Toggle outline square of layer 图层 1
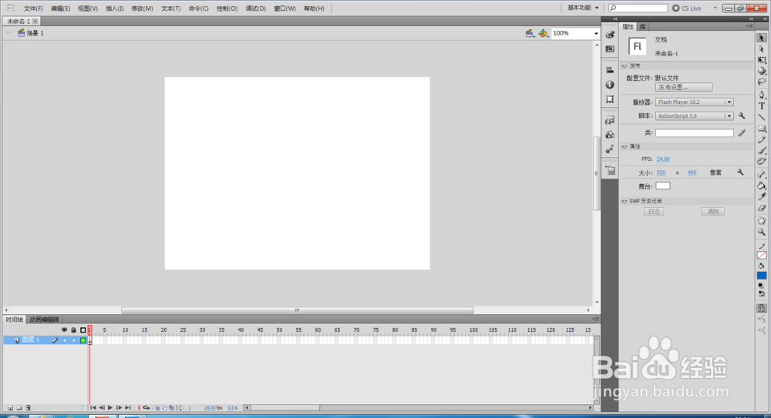The height and width of the screenshot is (418, 771). 83,340
